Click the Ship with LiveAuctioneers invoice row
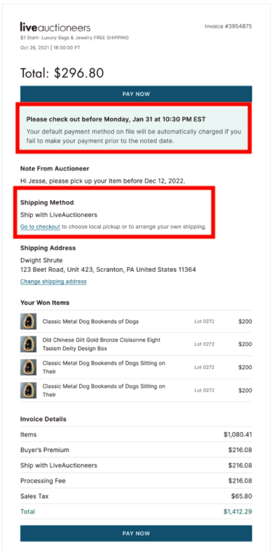273x551 pixels. click(x=136, y=465)
